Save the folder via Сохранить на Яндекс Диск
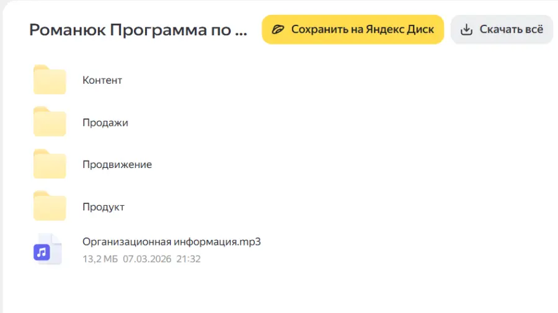Image resolution: width=558 pixels, height=313 pixels. coord(353,30)
